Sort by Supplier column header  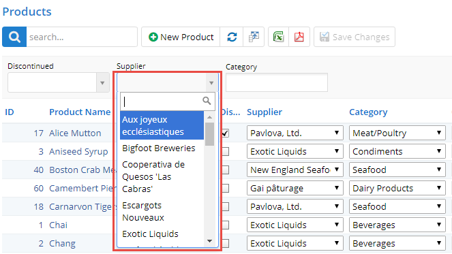[x=265, y=112]
